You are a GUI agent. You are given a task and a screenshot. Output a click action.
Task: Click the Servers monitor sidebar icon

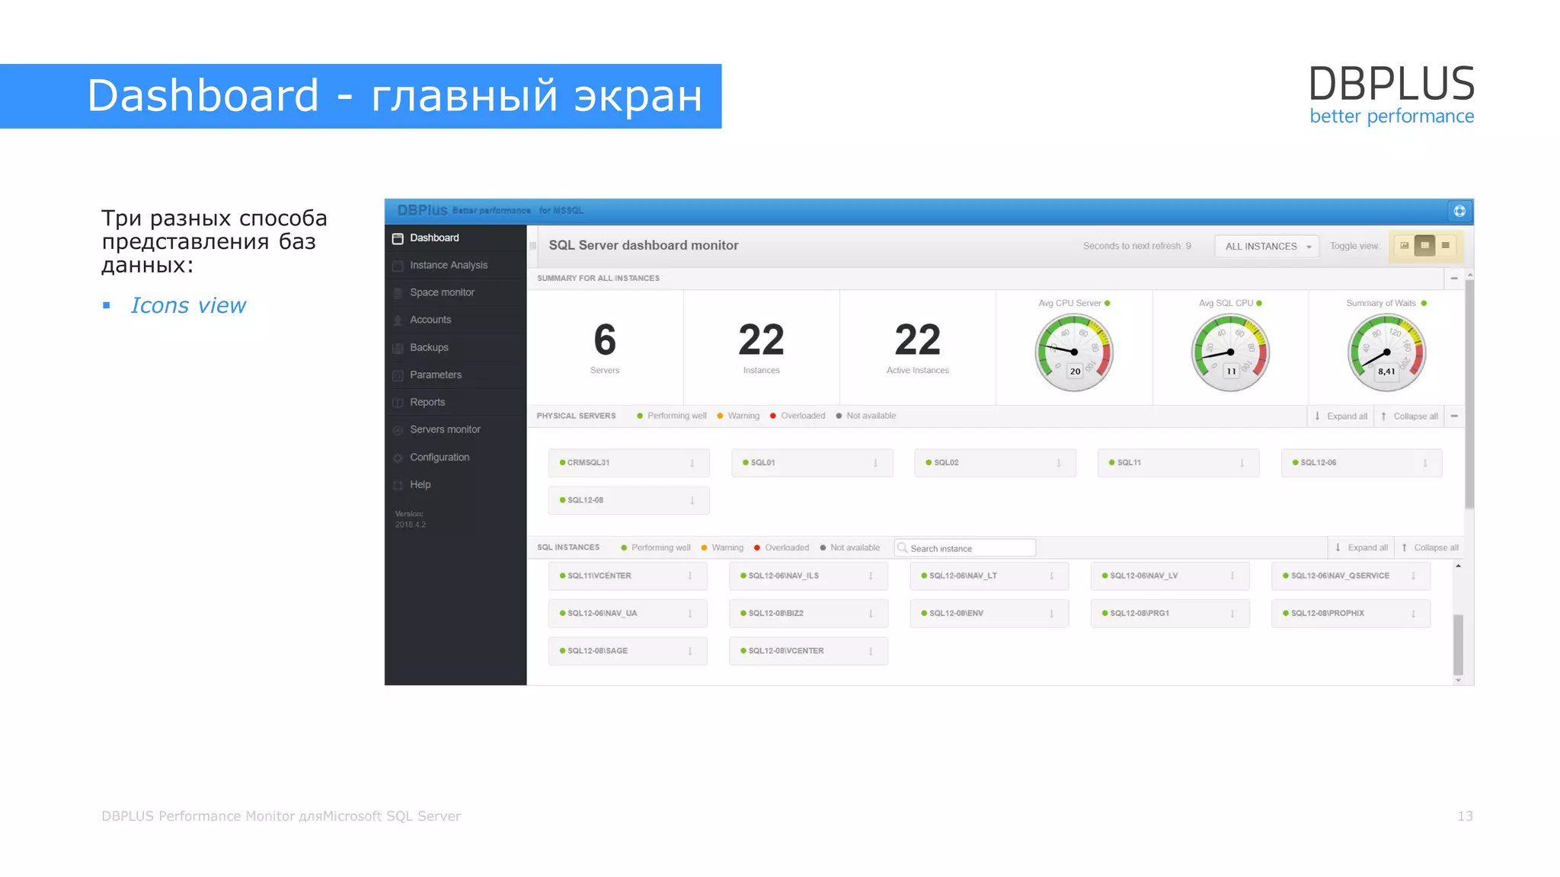(398, 430)
